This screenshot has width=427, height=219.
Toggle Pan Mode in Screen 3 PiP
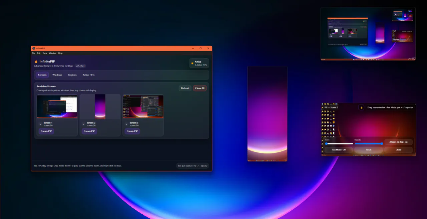pos(339,150)
